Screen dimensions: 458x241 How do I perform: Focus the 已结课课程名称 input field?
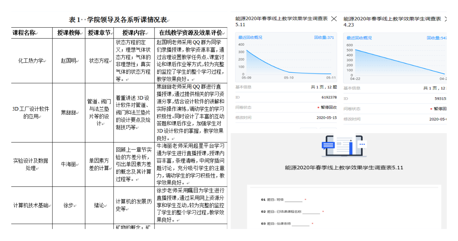click(311, 212)
